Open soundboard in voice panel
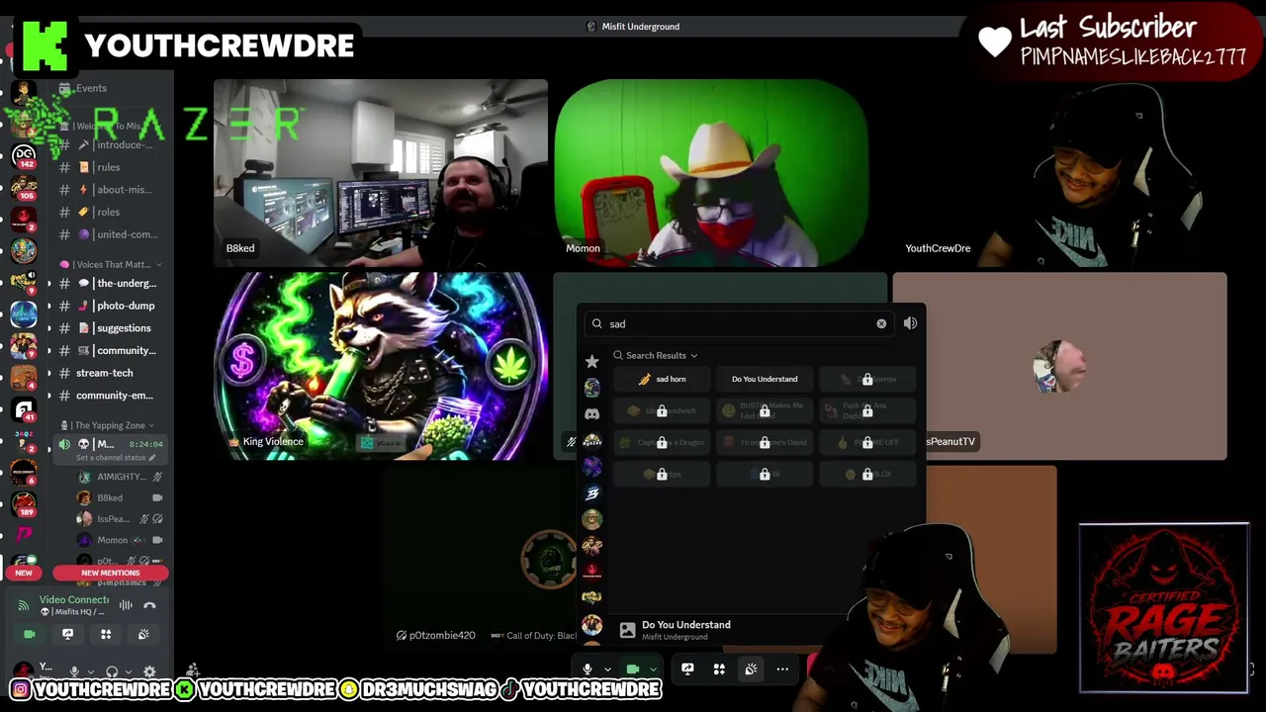This screenshot has height=712, width=1266. [x=144, y=634]
